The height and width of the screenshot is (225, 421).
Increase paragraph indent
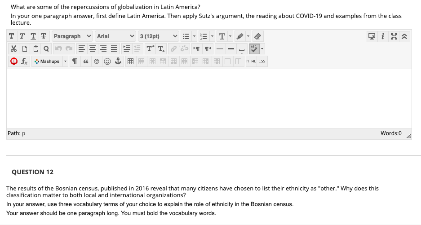[126, 49]
